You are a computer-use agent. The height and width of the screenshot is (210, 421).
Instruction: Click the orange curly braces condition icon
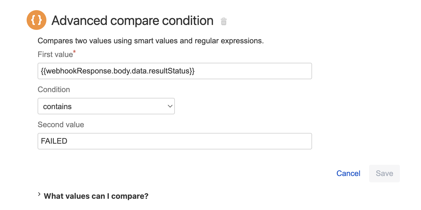coord(36,20)
